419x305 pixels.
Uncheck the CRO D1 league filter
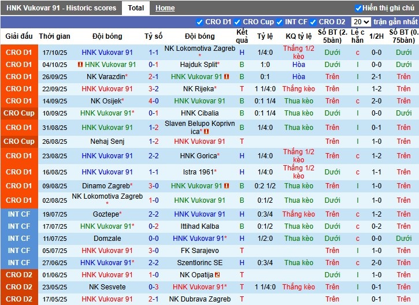(201, 22)
